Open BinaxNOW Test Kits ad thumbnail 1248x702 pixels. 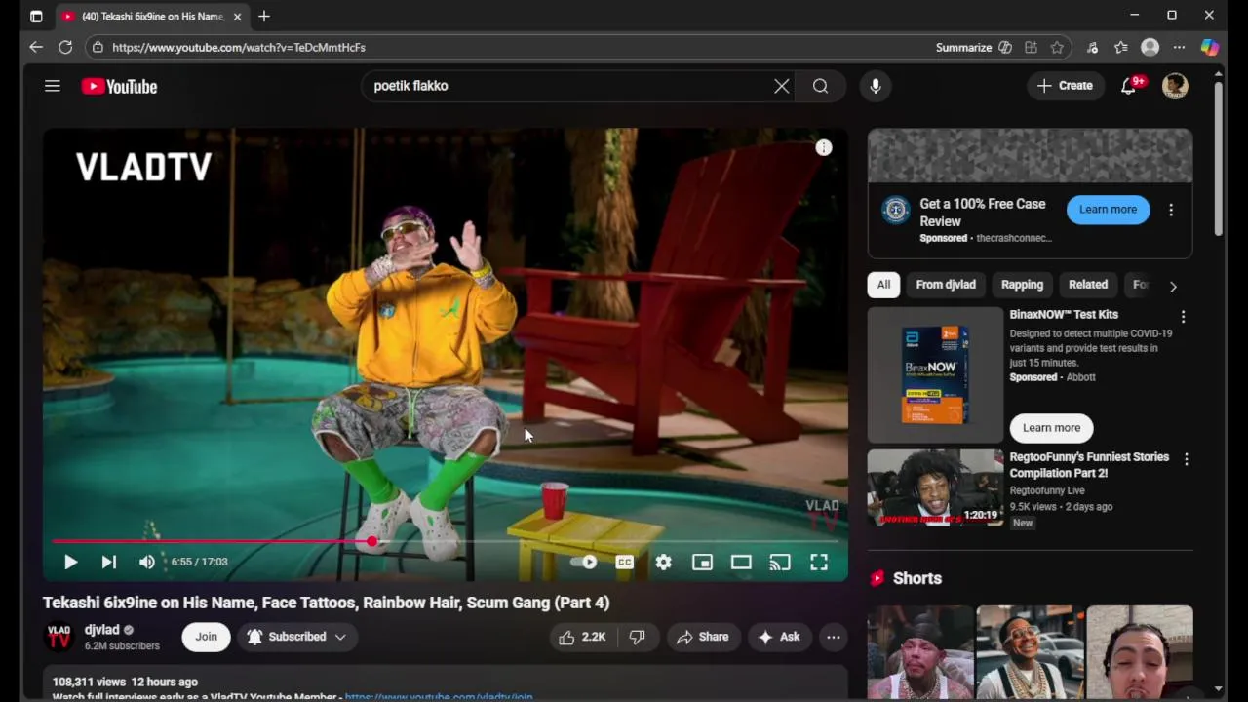(935, 375)
